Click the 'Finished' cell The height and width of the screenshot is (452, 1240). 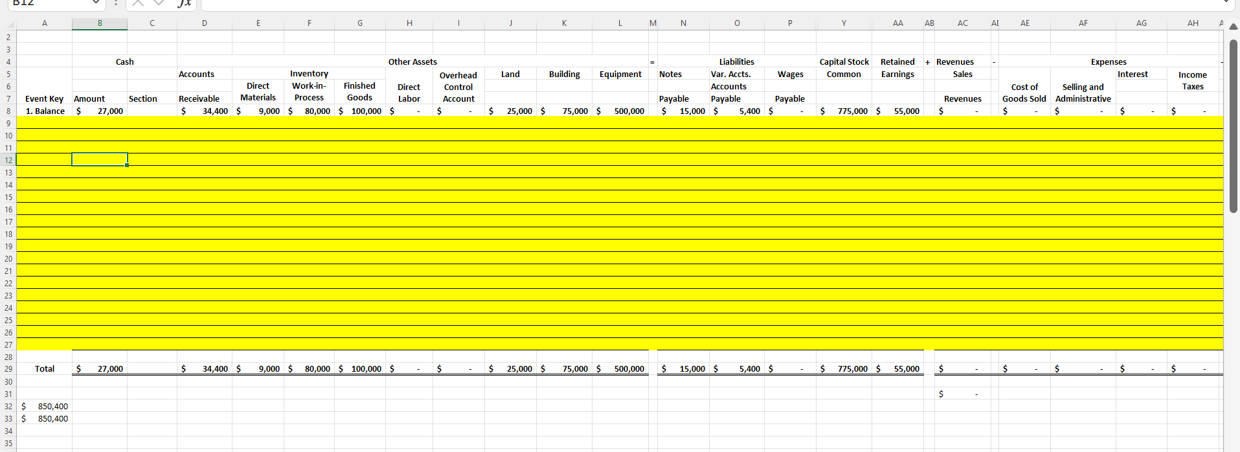tap(359, 85)
